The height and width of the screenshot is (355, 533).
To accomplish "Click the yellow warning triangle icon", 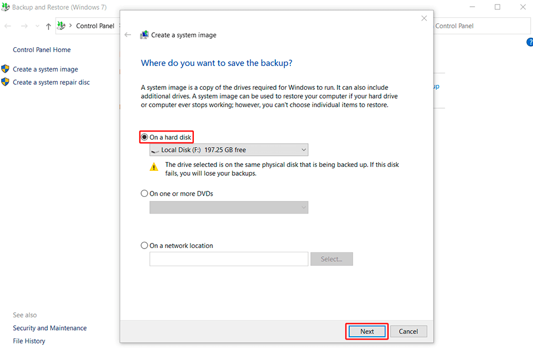I will point(154,167).
